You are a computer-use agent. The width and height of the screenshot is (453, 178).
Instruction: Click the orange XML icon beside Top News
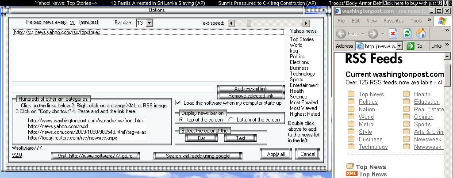click(352, 174)
